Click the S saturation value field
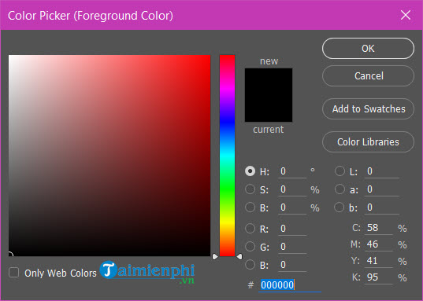The image size is (423, 301). click(x=292, y=189)
